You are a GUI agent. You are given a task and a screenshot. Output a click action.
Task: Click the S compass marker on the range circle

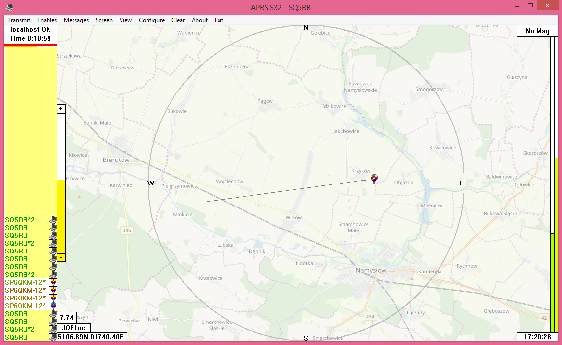coord(306,338)
